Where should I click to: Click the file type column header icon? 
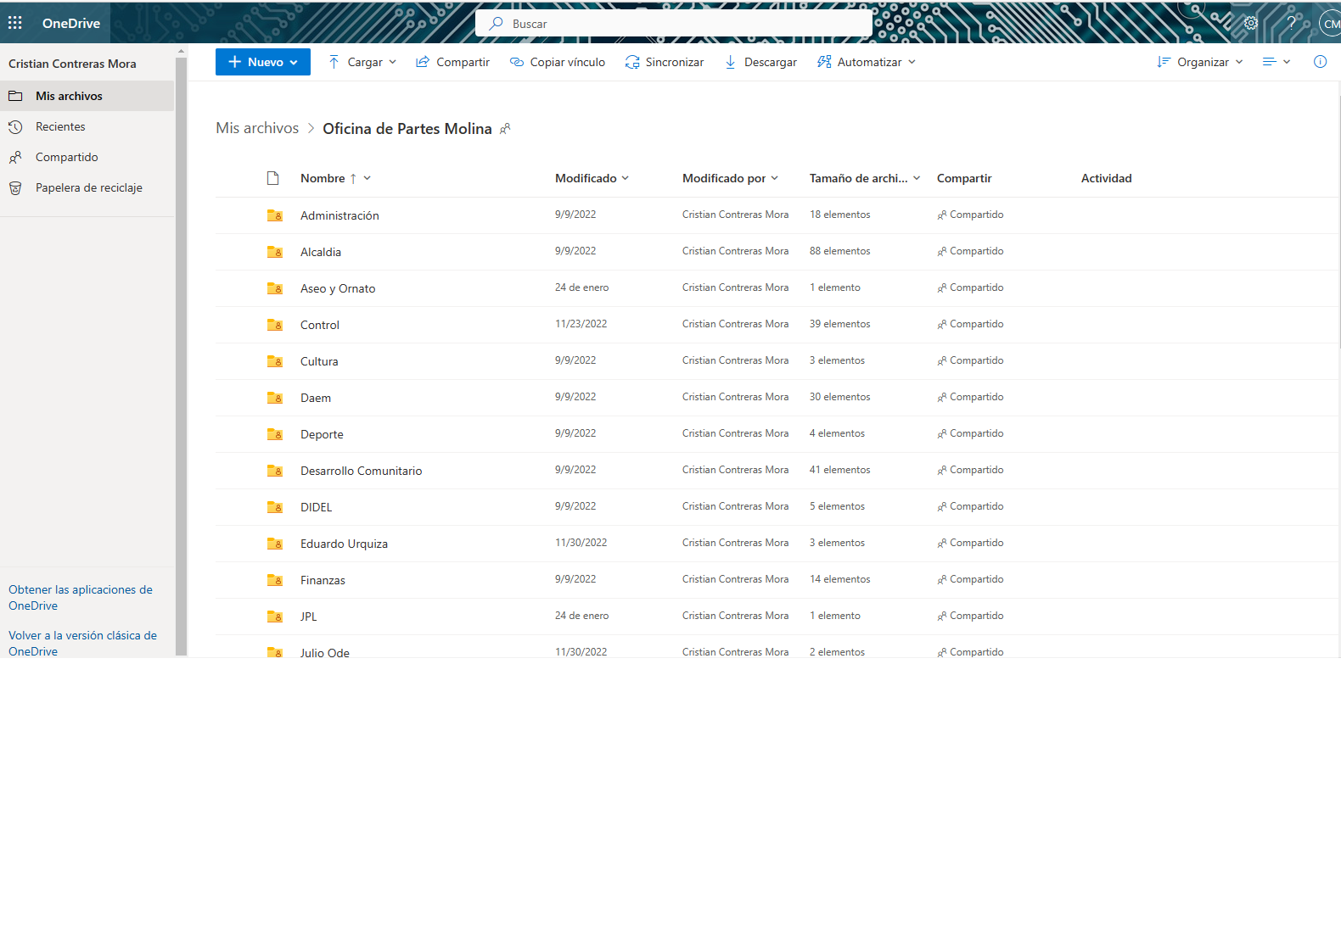[x=272, y=178]
